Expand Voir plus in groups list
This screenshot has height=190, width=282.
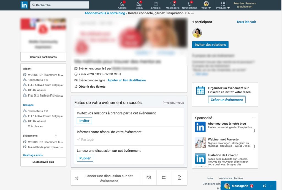[35, 126]
